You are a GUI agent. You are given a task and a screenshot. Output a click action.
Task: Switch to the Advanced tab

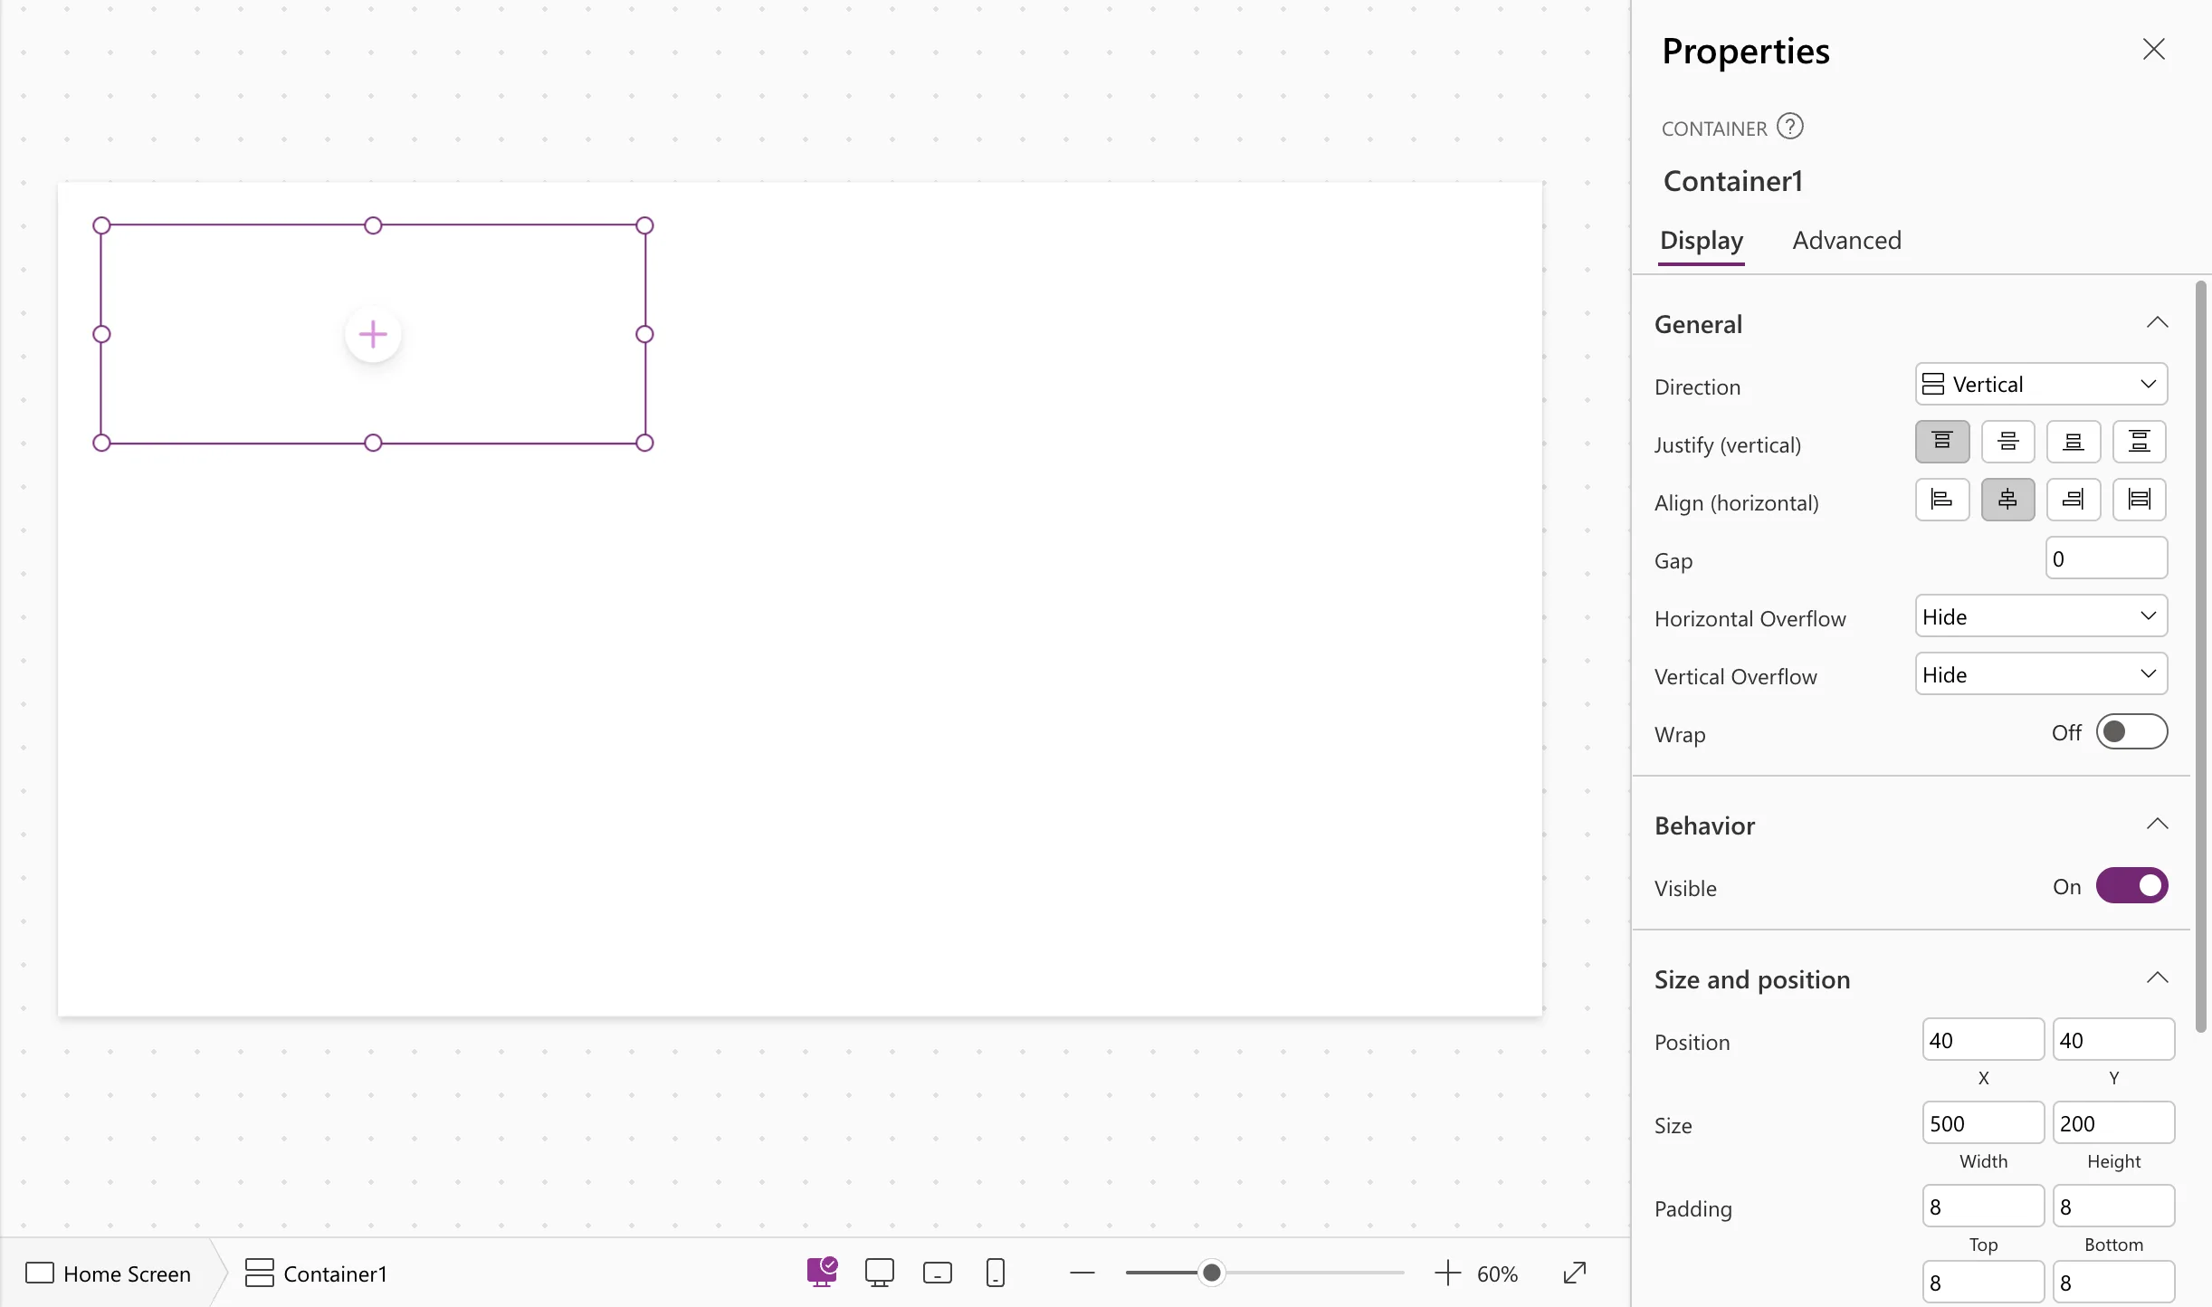1847,241
